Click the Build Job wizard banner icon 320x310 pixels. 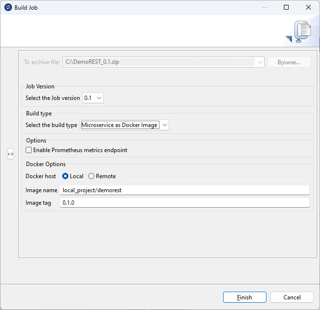pyautogui.click(x=301, y=32)
